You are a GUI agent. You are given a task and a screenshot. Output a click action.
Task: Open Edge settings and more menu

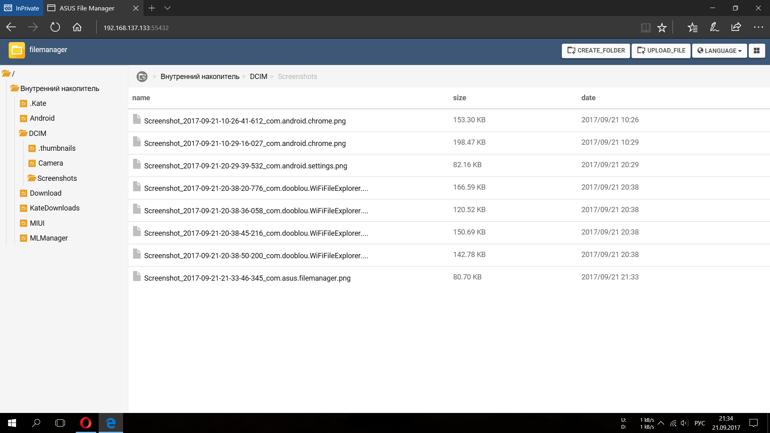758,27
